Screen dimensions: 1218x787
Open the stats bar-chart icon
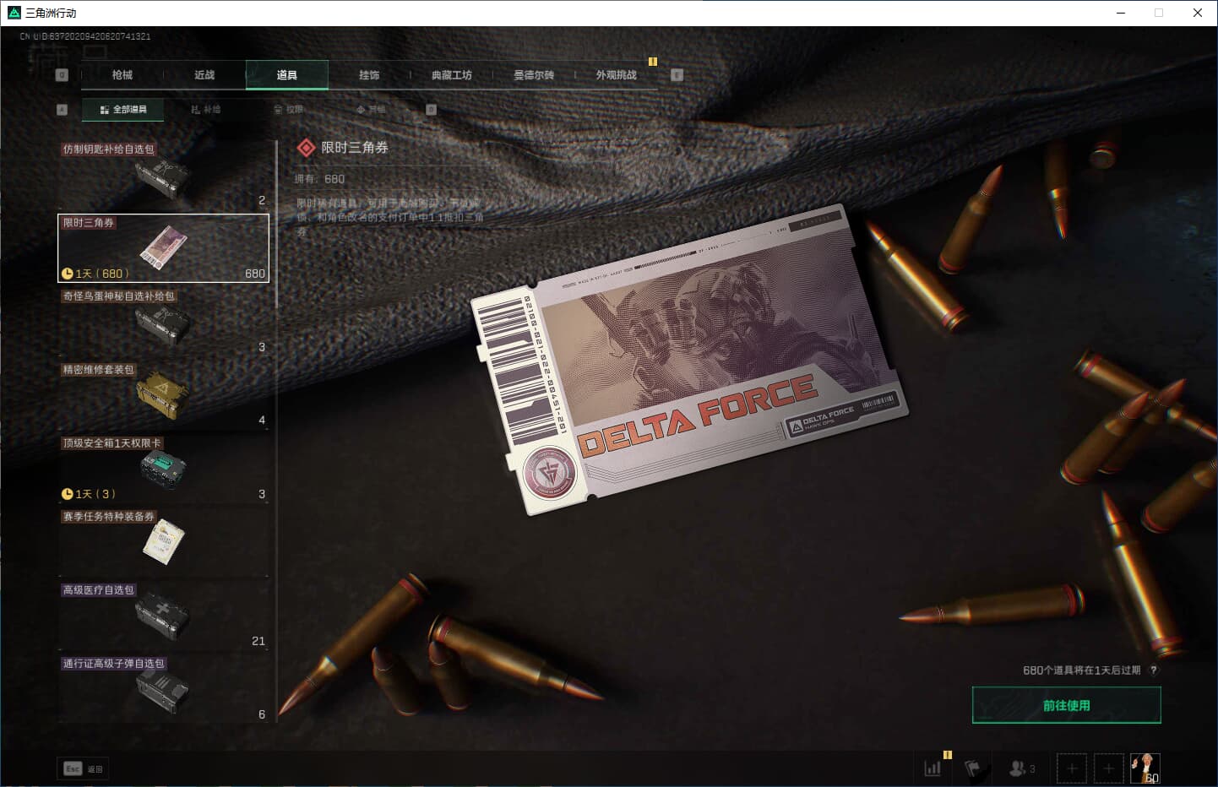[x=933, y=768]
